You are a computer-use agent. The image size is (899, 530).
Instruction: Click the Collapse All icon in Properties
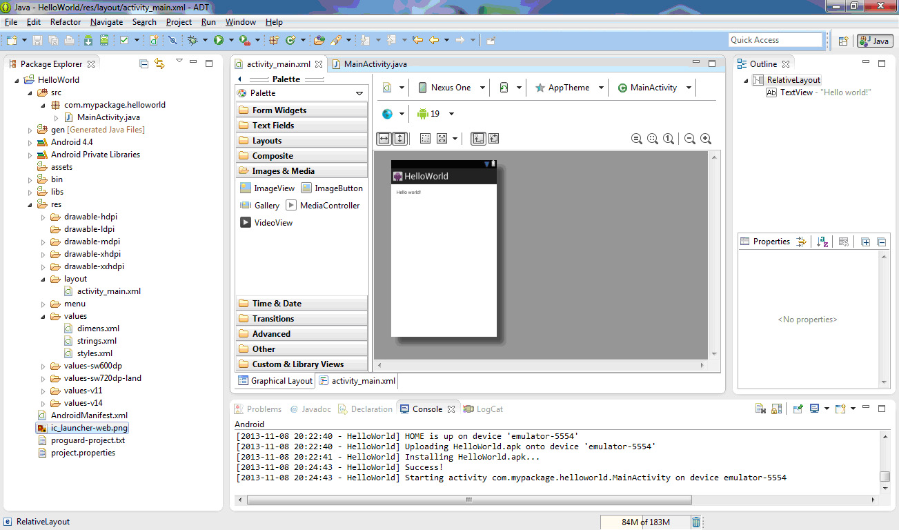[881, 242]
